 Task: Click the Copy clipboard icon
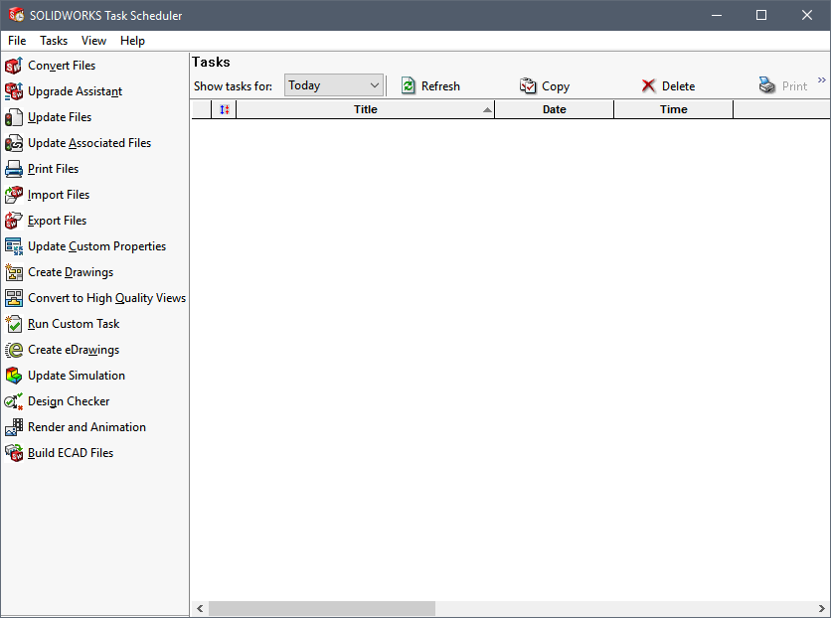pyautogui.click(x=528, y=85)
